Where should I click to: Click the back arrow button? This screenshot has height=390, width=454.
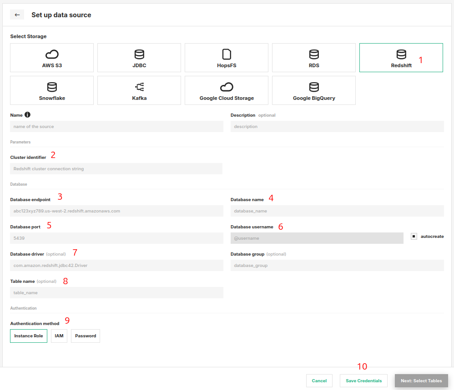(17, 15)
